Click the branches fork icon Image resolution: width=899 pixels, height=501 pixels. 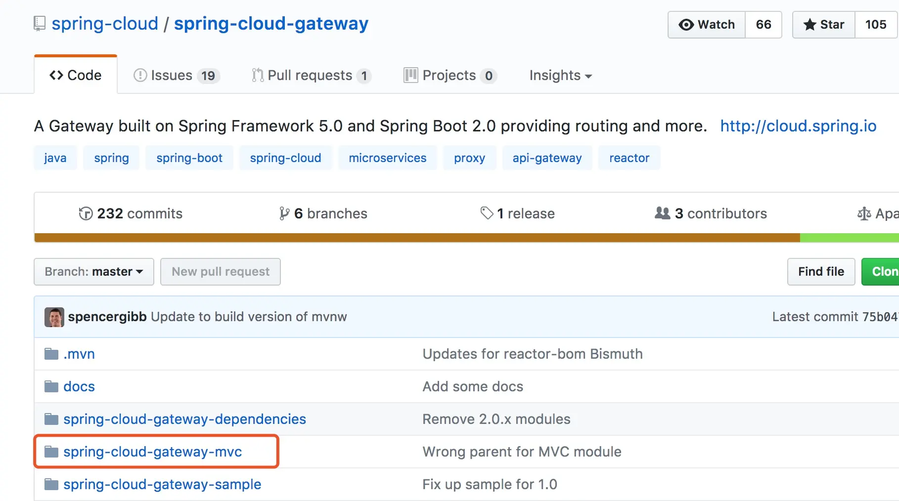(x=284, y=213)
